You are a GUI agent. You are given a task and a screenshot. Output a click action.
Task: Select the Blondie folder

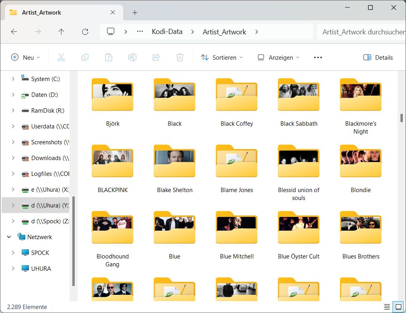(361, 169)
